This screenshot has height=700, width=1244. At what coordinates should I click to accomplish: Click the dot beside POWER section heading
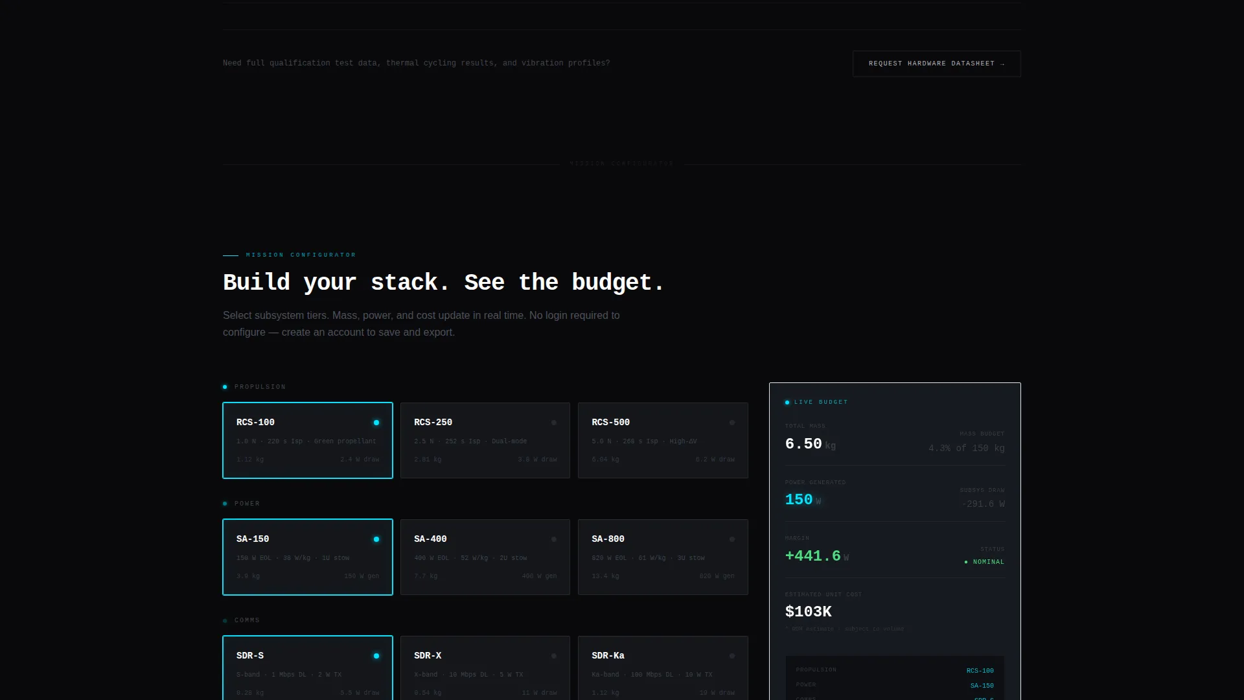pyautogui.click(x=225, y=504)
